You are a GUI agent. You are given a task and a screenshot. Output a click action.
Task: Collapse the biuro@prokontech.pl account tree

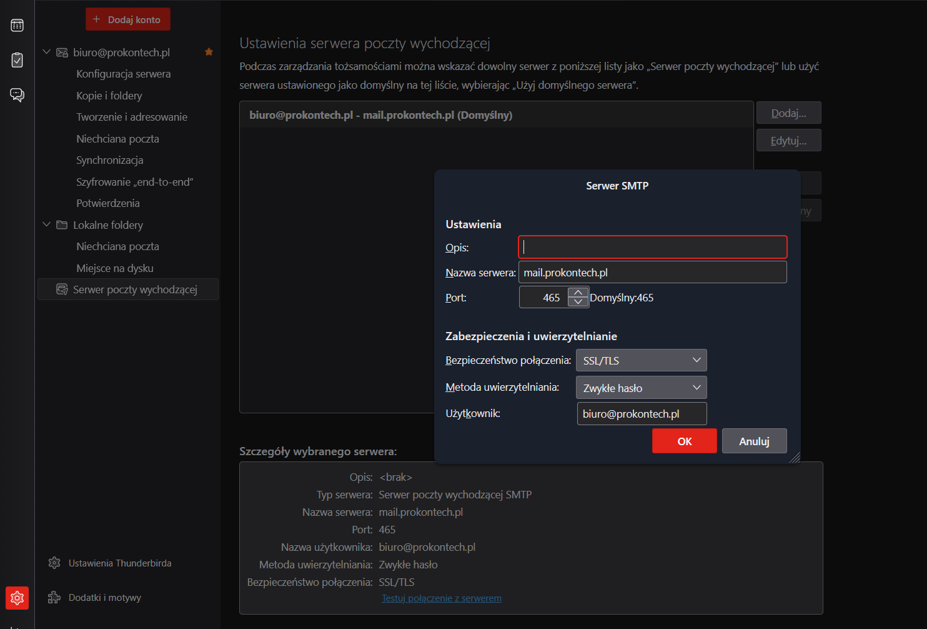tap(46, 52)
